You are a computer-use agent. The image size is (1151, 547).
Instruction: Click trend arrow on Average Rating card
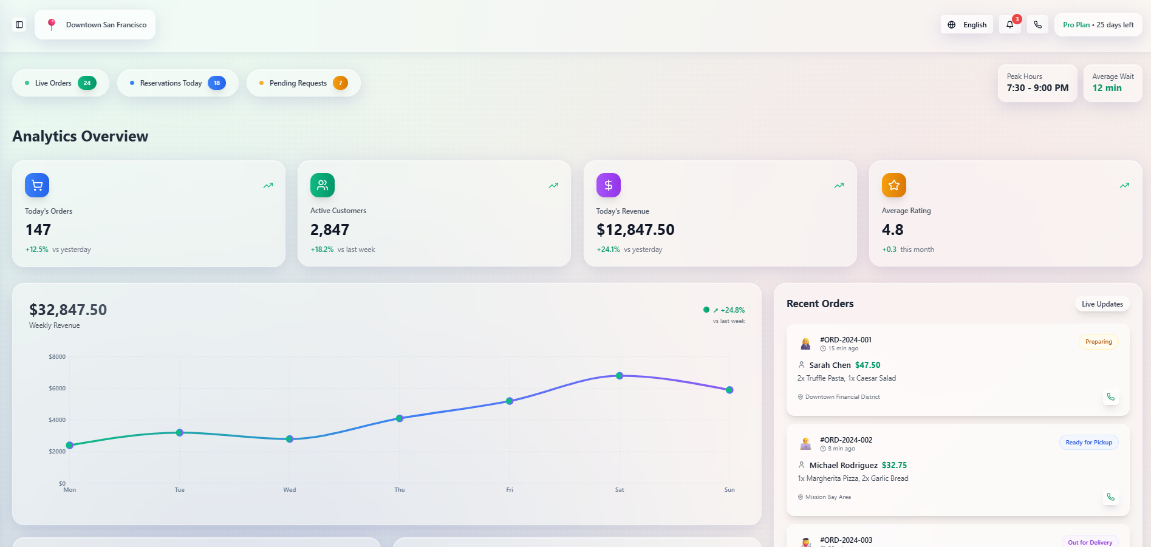coord(1124,185)
